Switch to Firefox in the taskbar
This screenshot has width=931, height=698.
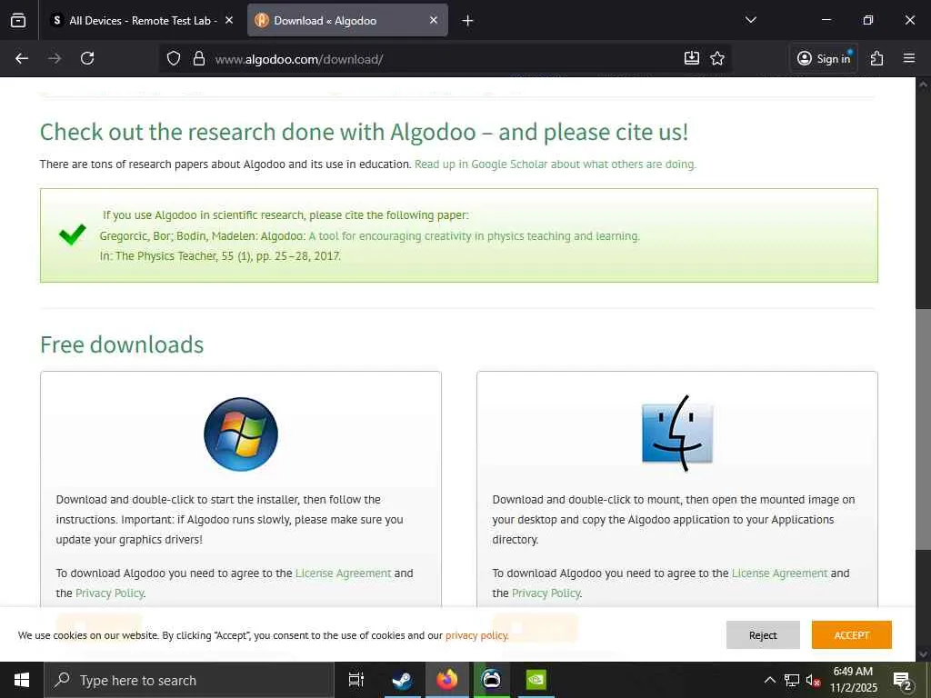click(447, 680)
